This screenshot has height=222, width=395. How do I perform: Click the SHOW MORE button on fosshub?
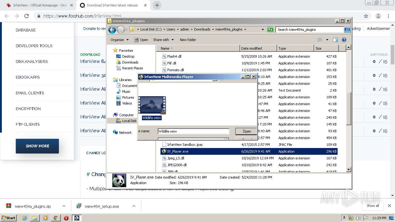[37, 146]
